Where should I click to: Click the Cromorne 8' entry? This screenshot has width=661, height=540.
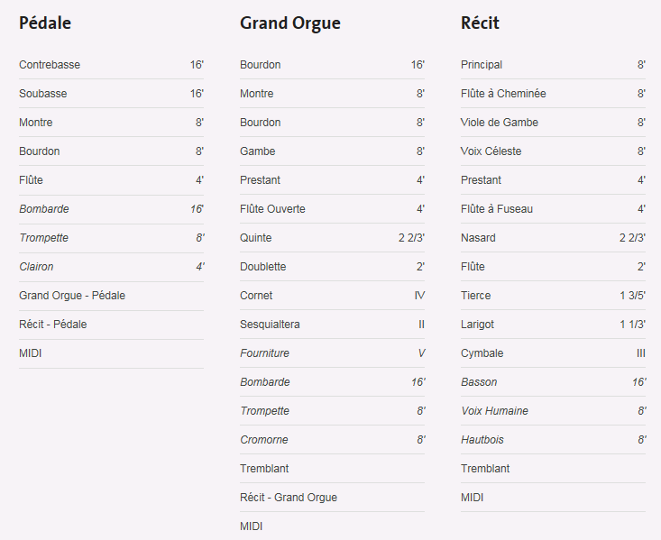[332, 440]
